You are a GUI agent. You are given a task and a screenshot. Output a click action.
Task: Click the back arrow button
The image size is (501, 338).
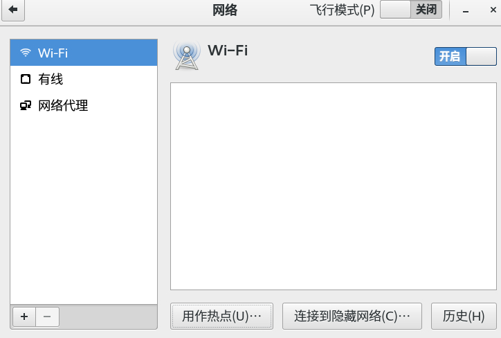point(13,10)
